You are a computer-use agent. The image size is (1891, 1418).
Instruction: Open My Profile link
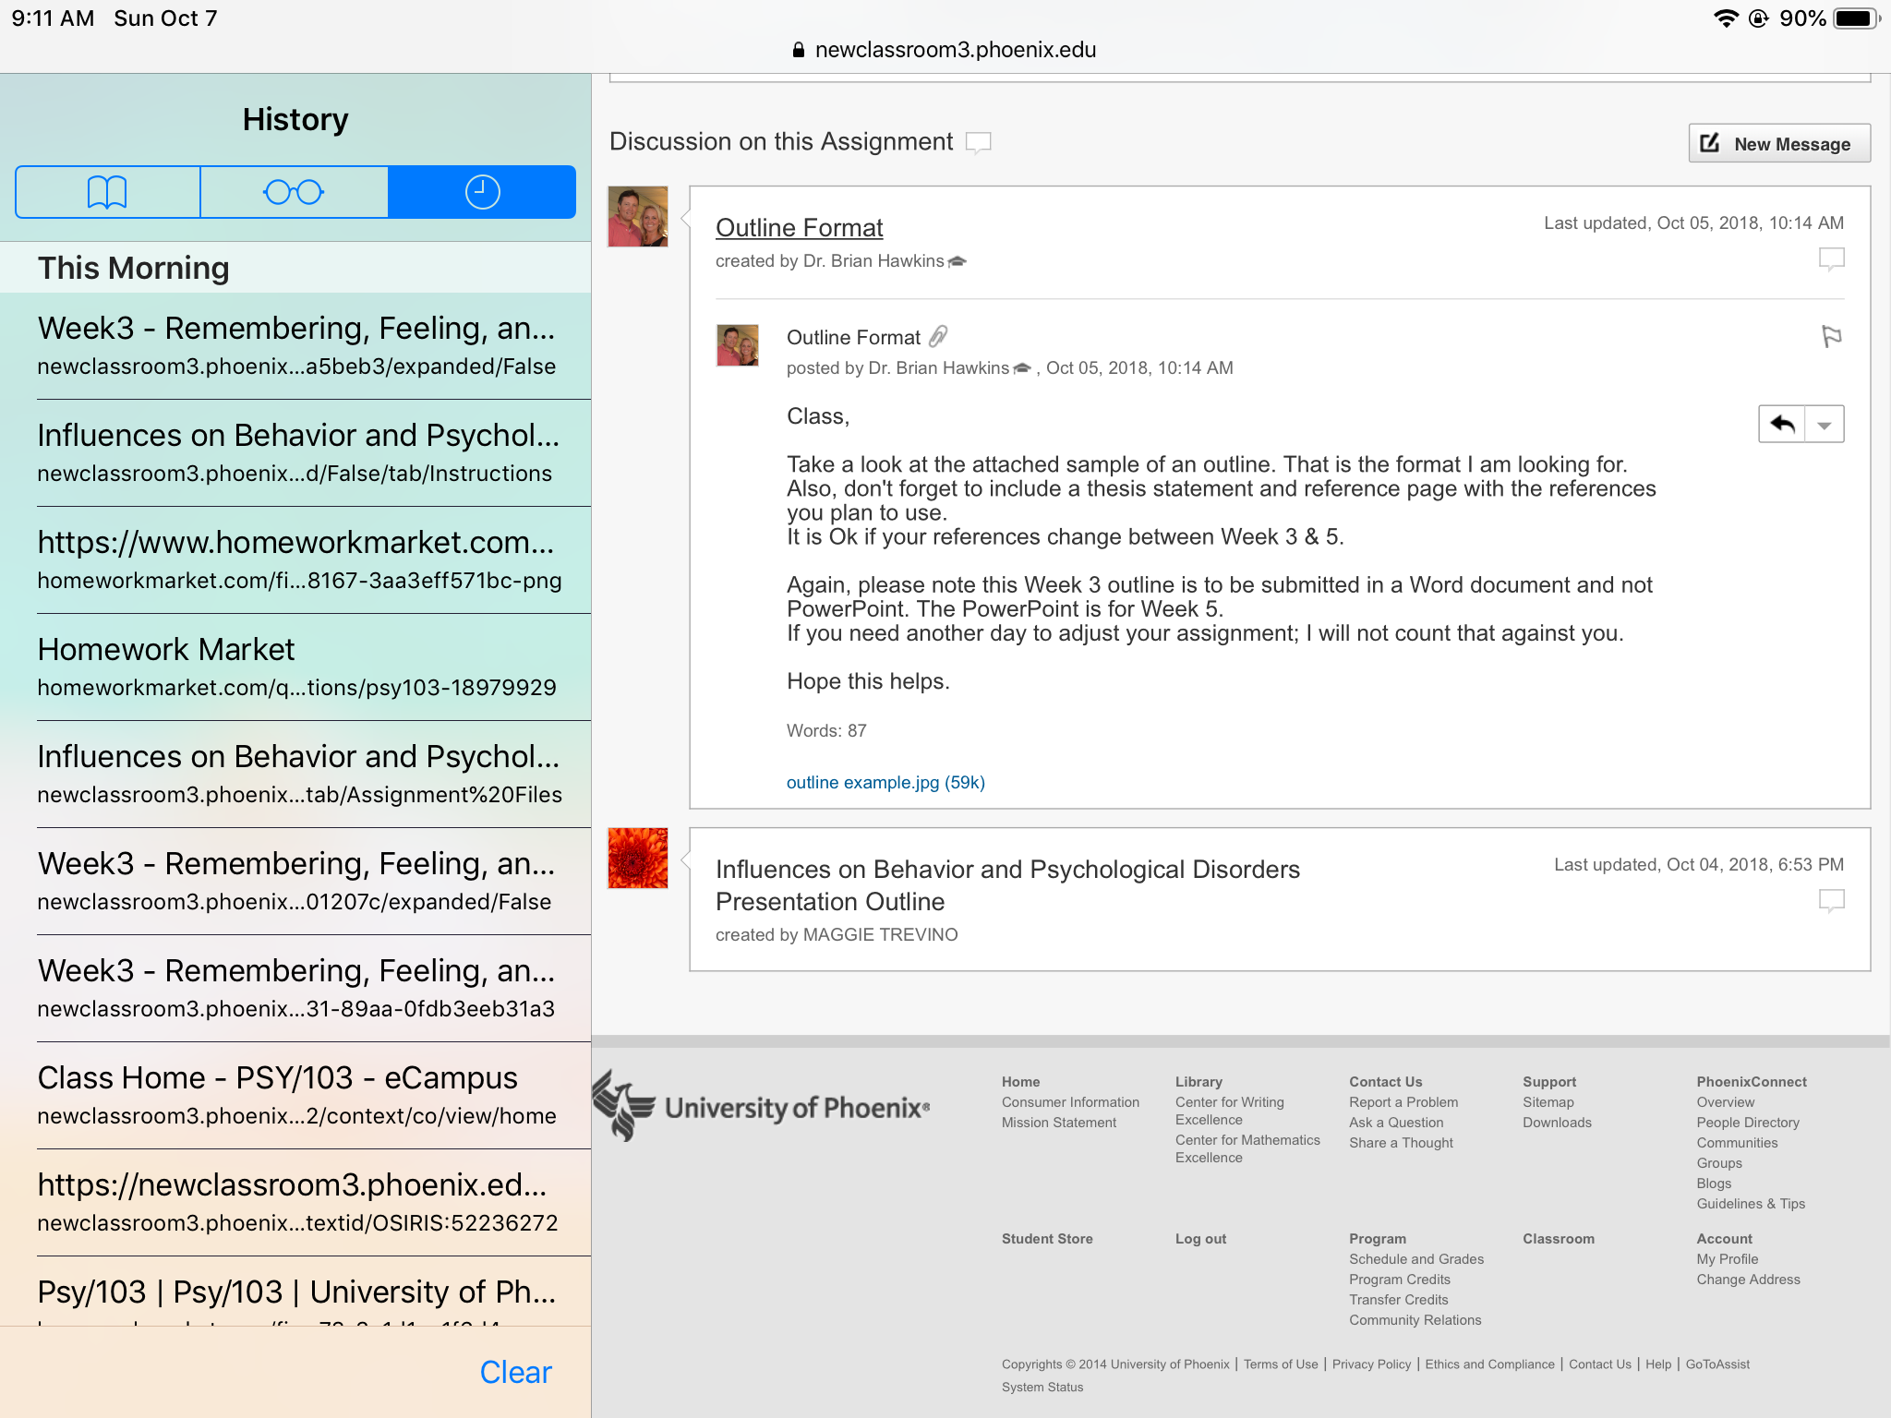[x=1727, y=1259]
